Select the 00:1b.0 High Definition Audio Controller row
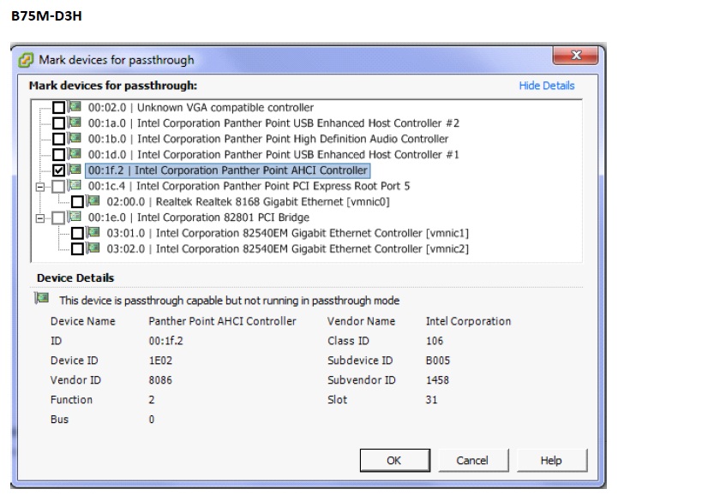 268,139
